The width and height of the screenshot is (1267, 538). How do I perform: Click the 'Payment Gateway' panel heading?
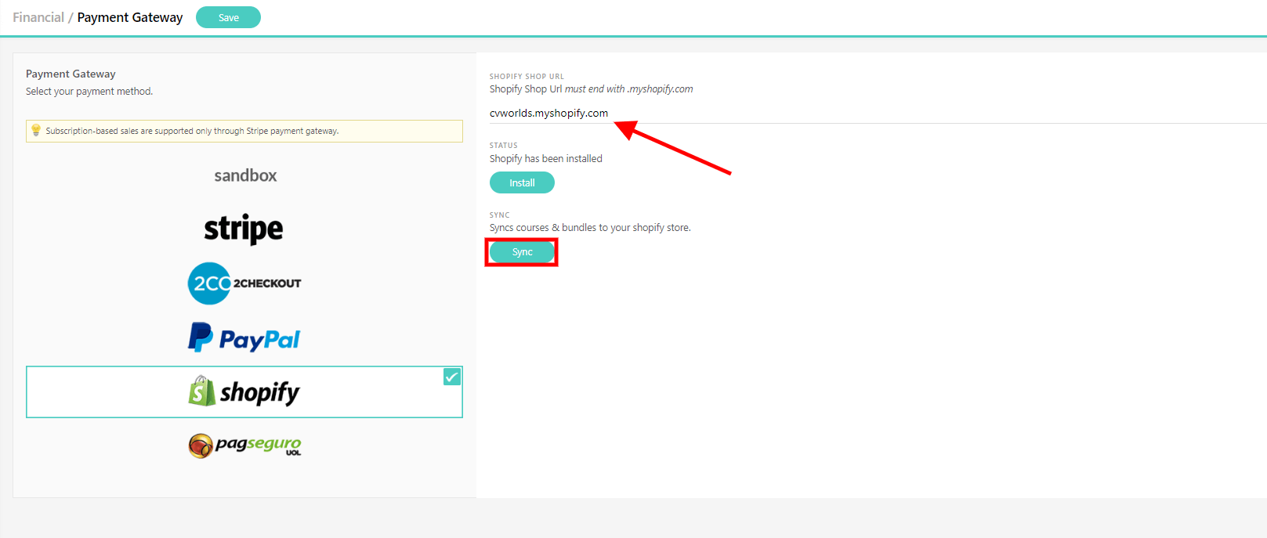pyautogui.click(x=71, y=74)
